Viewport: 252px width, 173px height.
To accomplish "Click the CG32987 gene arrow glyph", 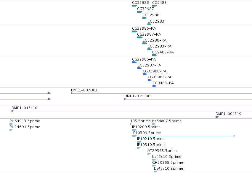I will pyautogui.click(x=140, y=12).
